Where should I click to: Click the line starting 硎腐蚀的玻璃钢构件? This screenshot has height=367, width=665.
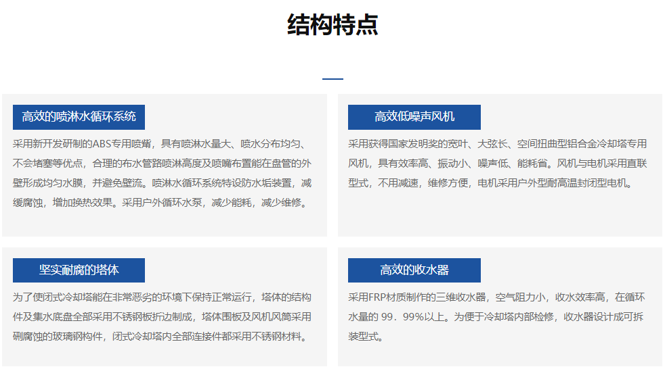162,336
